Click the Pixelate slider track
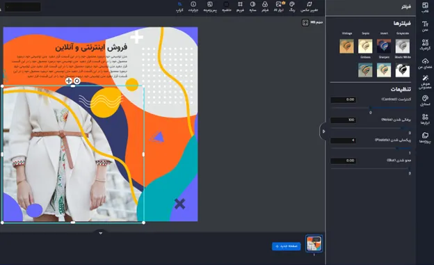This screenshot has width=434, height=265. 371,148
